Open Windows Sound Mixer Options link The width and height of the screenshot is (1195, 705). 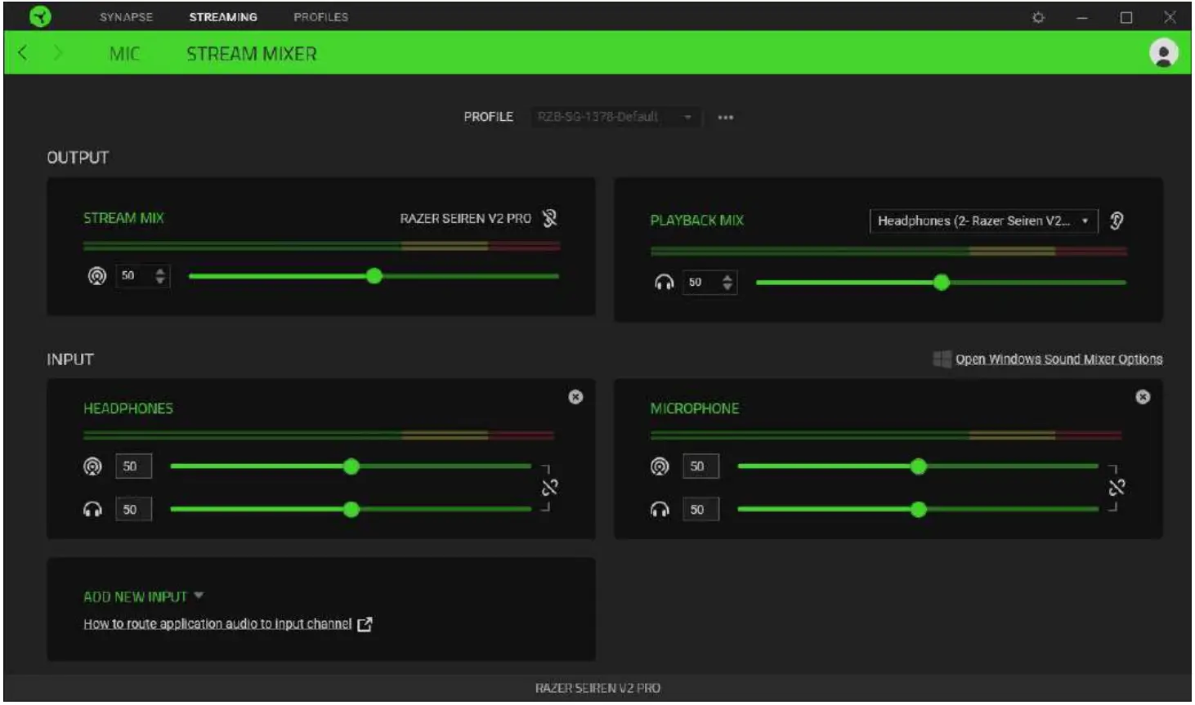click(x=1058, y=359)
